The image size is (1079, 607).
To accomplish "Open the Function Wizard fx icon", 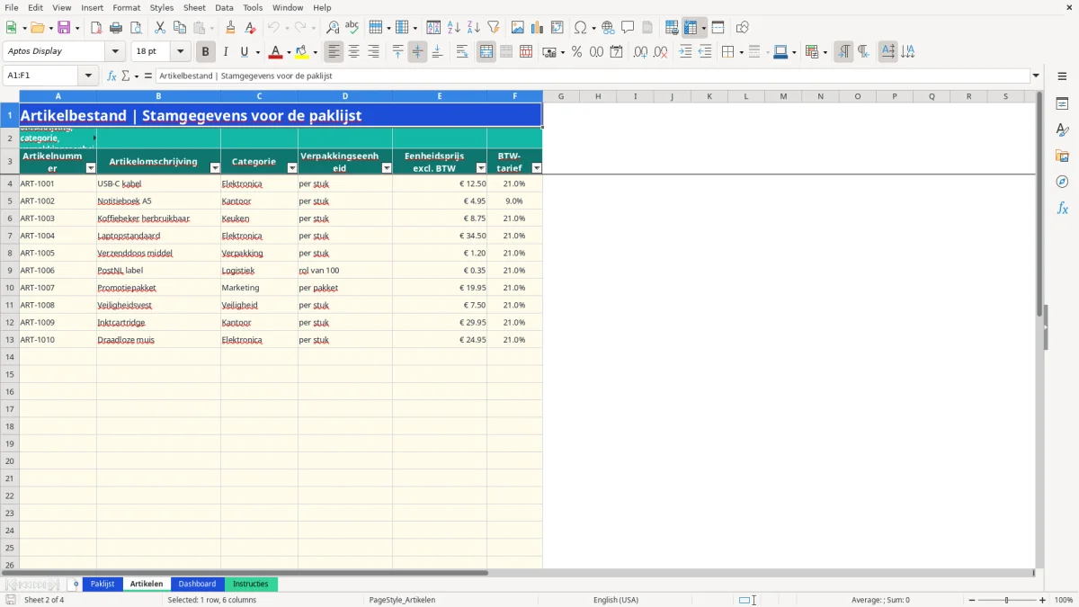I will (112, 76).
